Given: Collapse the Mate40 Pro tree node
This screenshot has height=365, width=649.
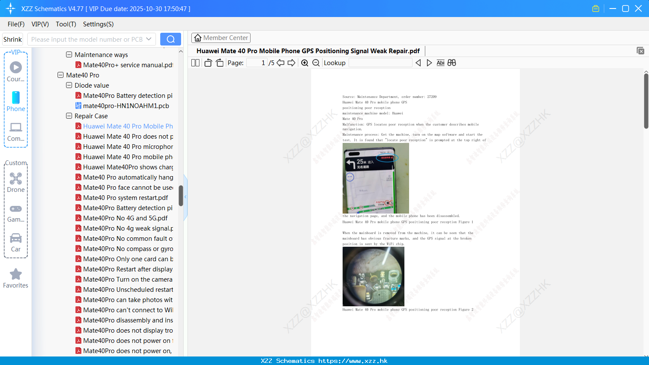Looking at the screenshot, I should pos(61,75).
